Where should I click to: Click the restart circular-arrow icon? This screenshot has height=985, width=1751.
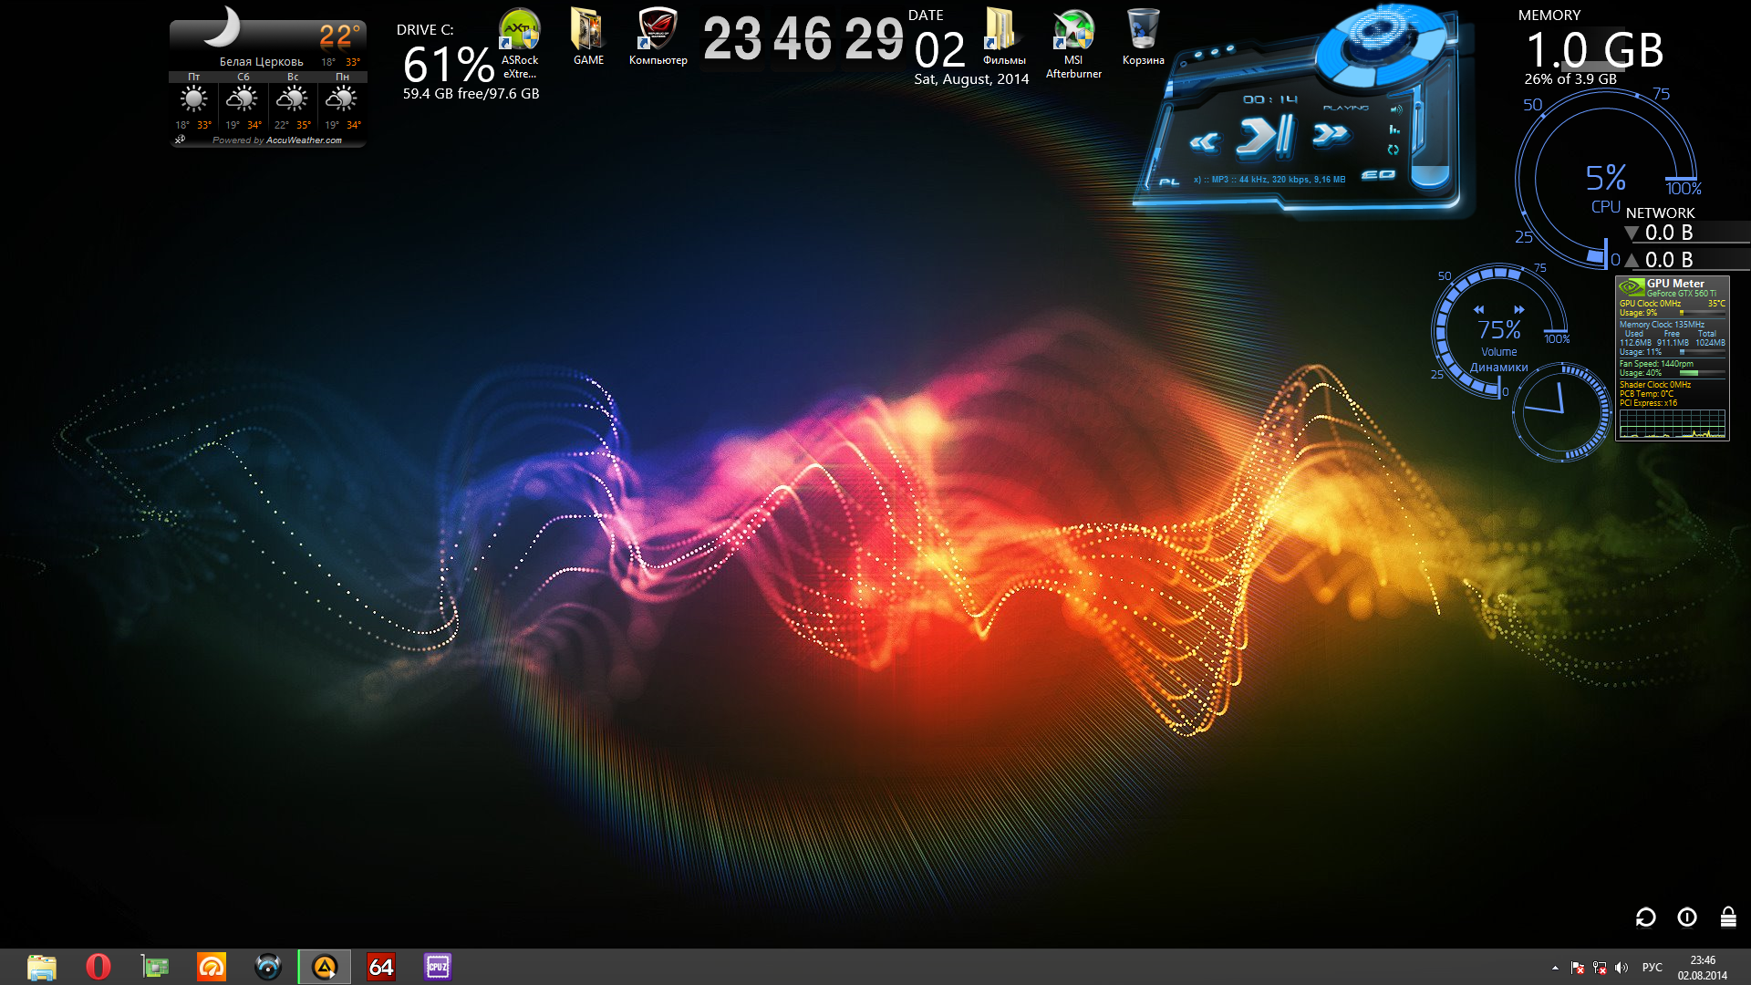pos(1645,917)
